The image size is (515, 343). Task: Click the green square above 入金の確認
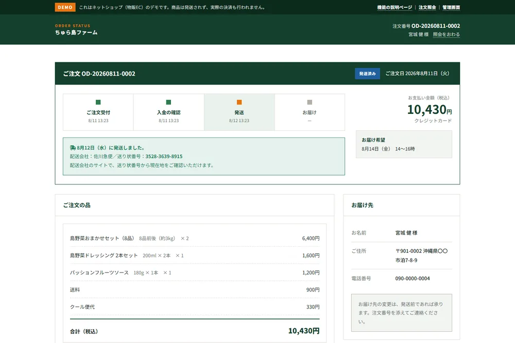168,102
